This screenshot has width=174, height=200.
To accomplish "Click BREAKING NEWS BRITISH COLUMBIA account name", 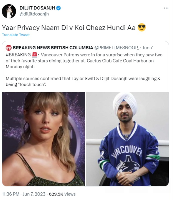I will coord(53,48).
